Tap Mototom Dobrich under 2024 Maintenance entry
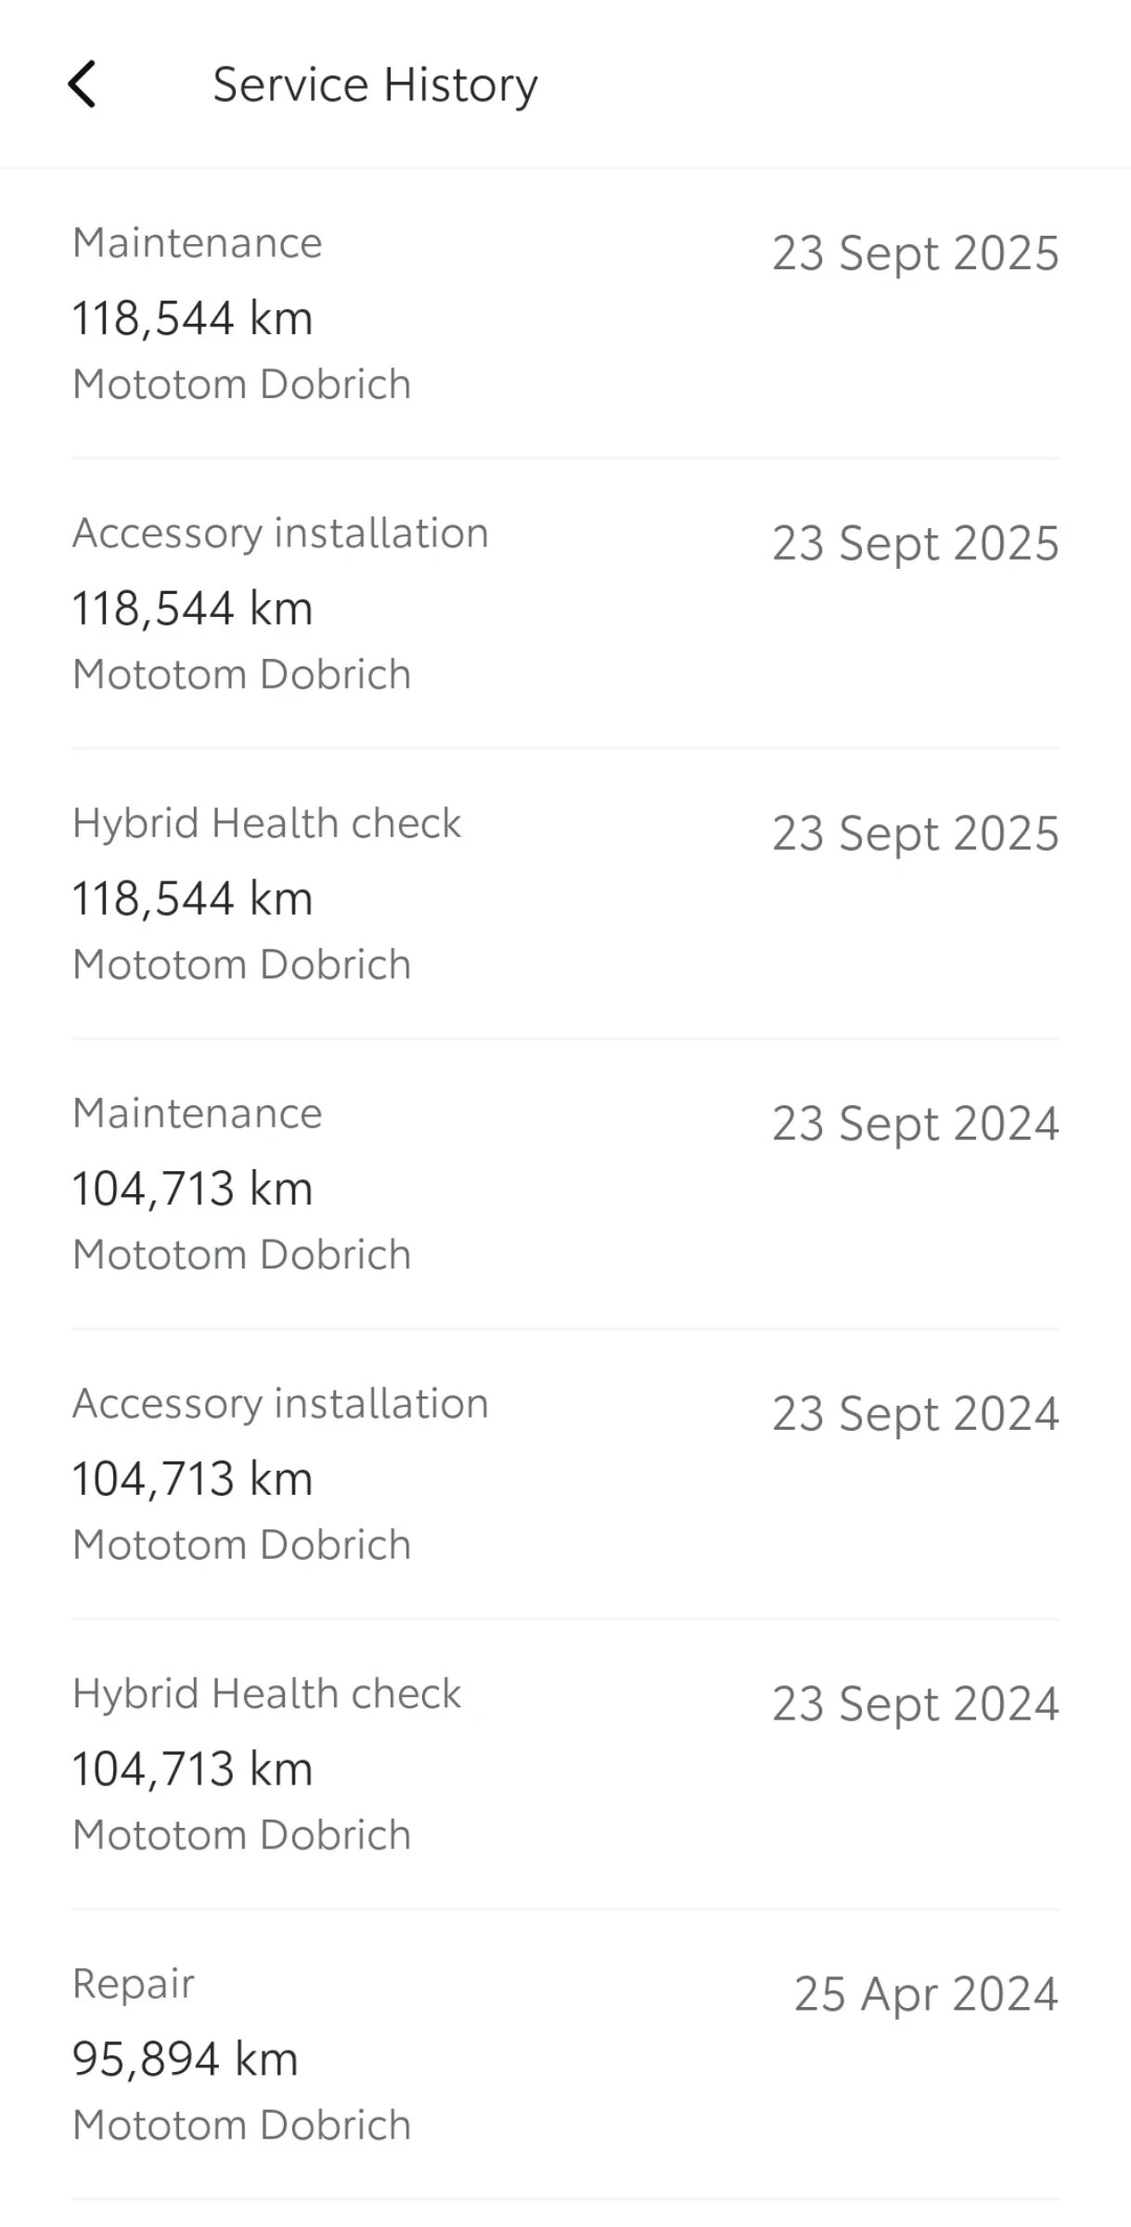Screen dimensions: 1131x2227 (241, 1255)
